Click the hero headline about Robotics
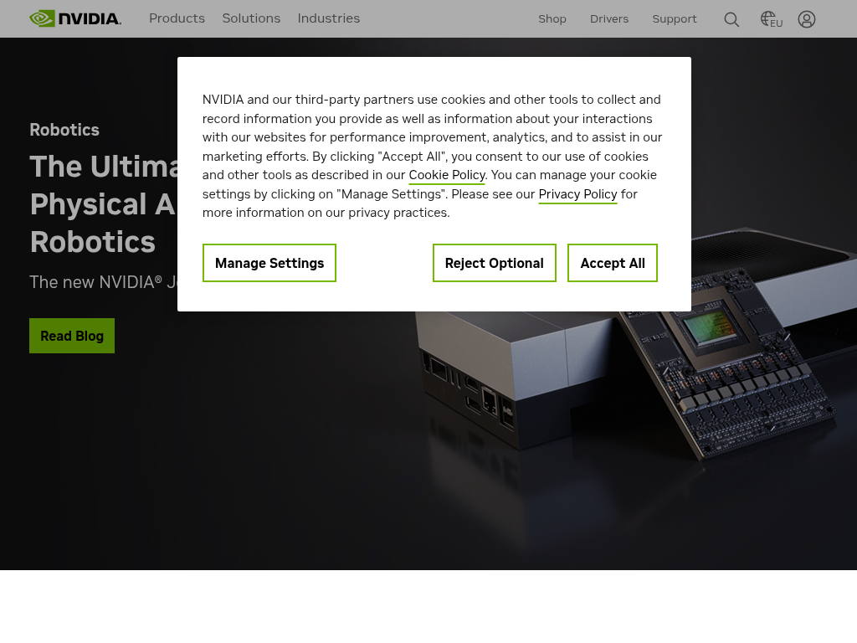The image size is (857, 643). (103, 204)
